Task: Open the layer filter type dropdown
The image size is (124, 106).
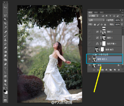Action: 93,16
